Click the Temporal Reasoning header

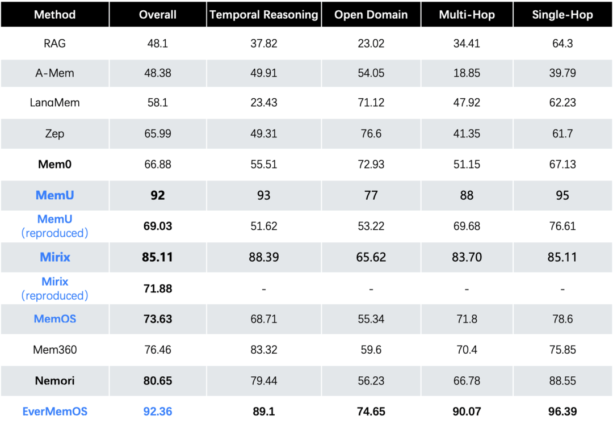coord(264,14)
